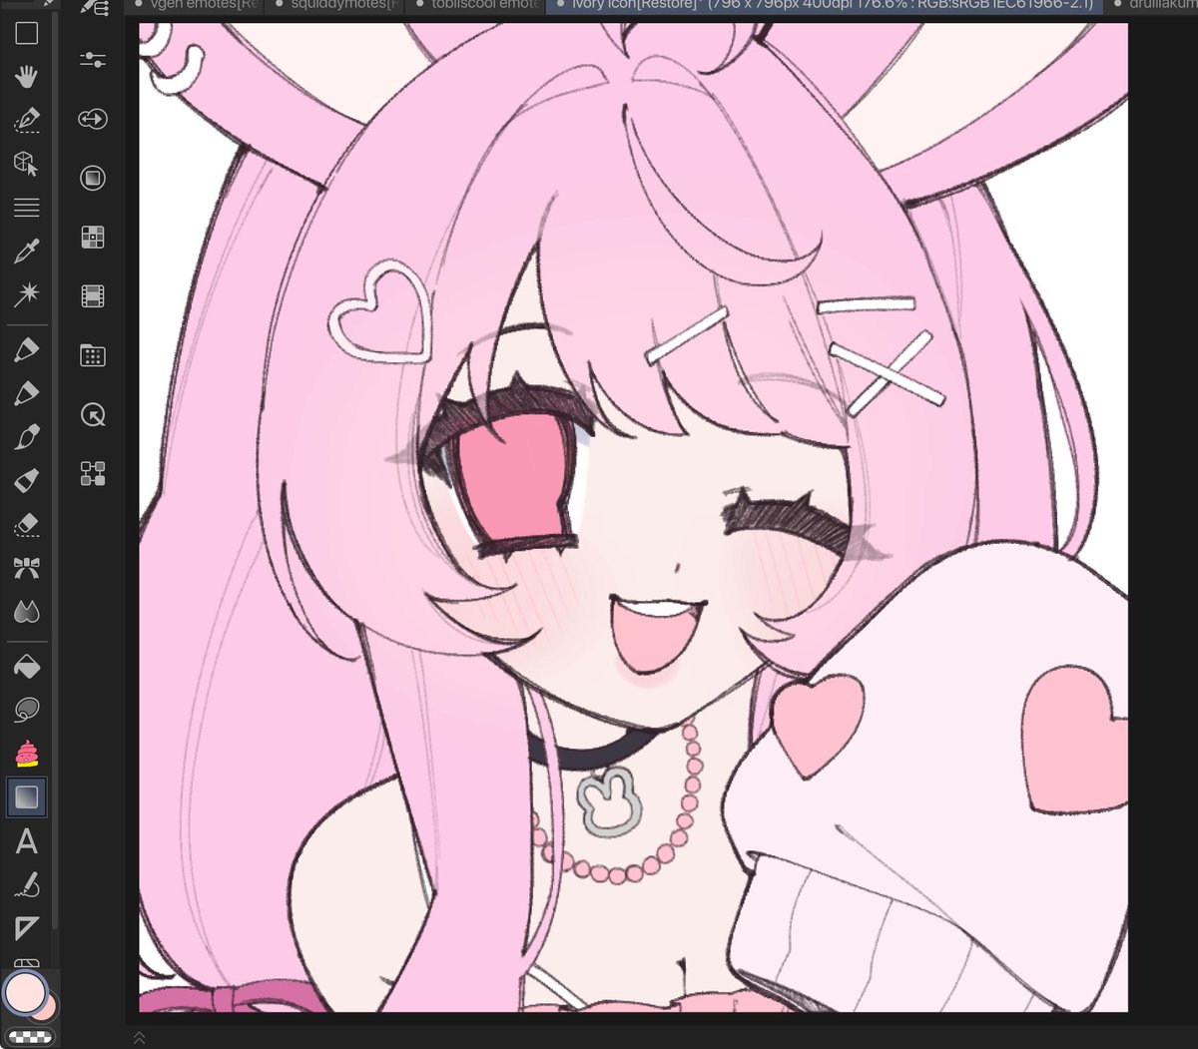Select the pink cupcake custom tool
This screenshot has height=1049, width=1198.
(27, 754)
